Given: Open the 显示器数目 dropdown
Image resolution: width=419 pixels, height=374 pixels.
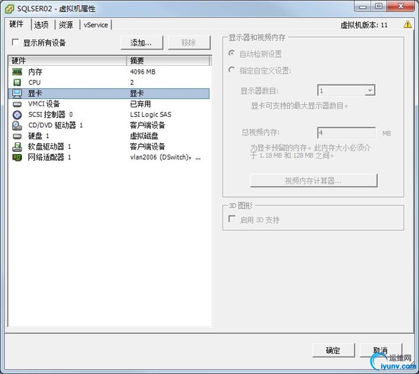Looking at the screenshot, I should click(370, 91).
